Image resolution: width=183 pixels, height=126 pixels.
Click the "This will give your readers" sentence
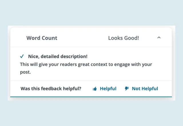tap(46, 64)
